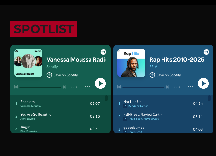Play the Vanessa Moussa Radio playlist
The width and height of the screenshot is (216, 156).
coord(100,83)
